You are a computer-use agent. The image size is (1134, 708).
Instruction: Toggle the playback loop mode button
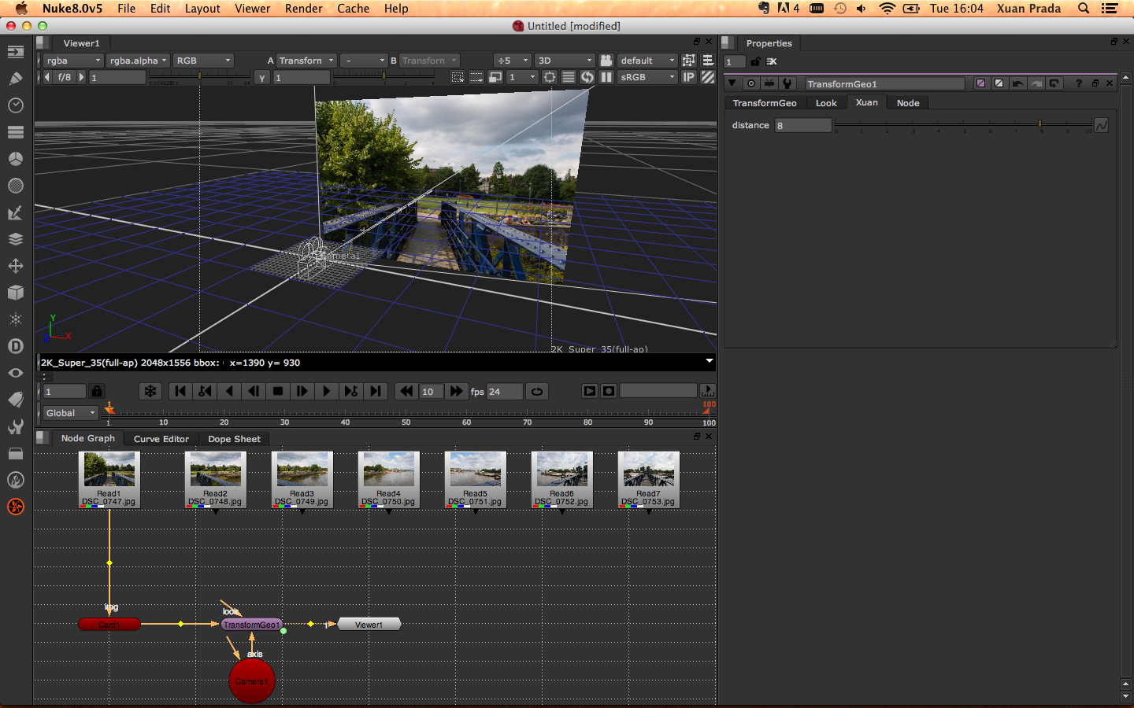click(537, 391)
